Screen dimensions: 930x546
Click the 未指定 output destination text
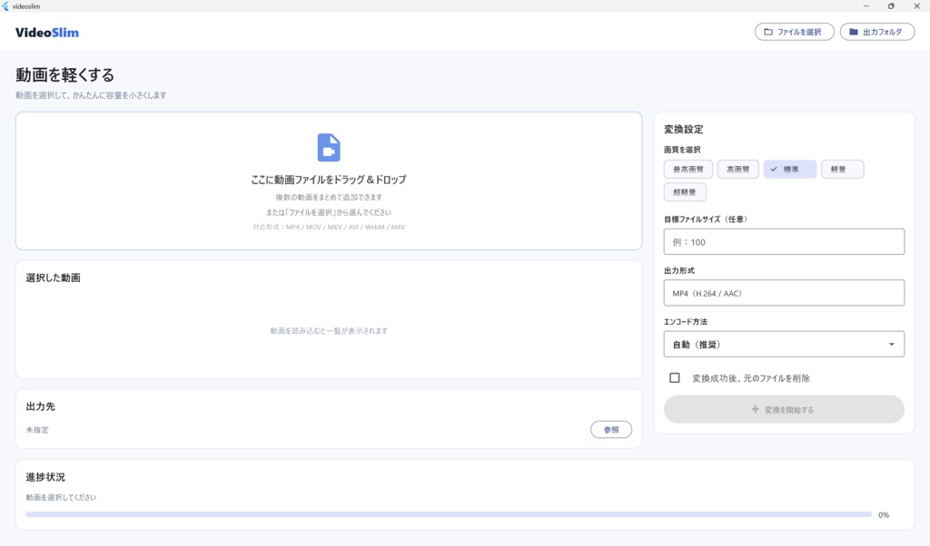(37, 430)
